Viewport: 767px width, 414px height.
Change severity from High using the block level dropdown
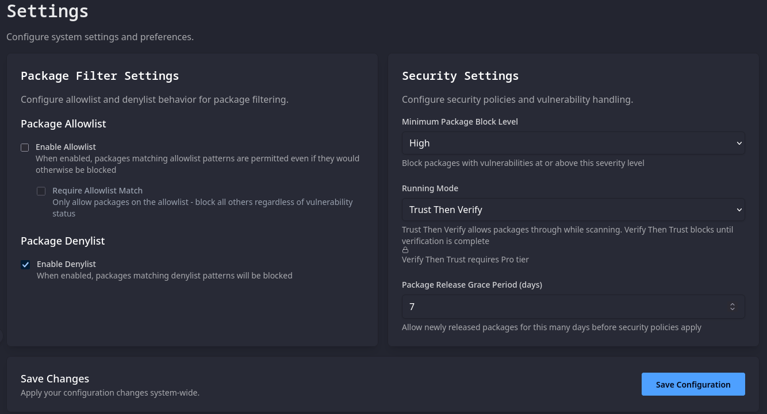pyautogui.click(x=573, y=143)
